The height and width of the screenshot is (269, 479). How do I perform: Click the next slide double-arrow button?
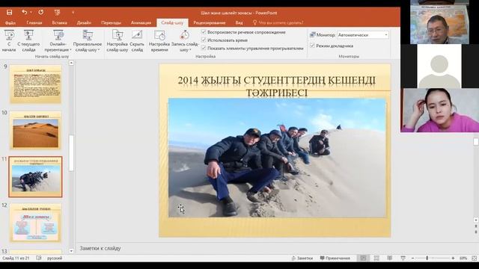[476, 232]
